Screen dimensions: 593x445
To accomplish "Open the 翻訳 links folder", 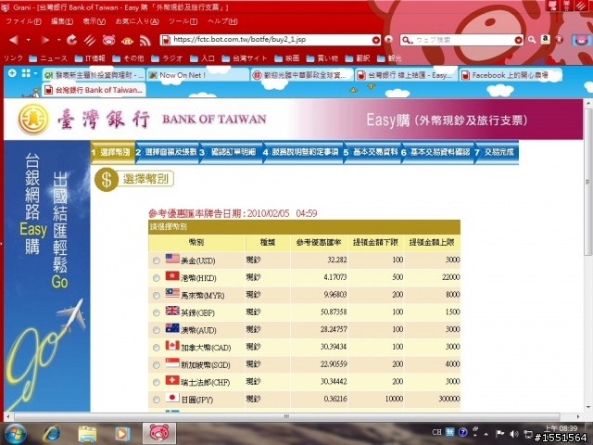I will click(358, 58).
